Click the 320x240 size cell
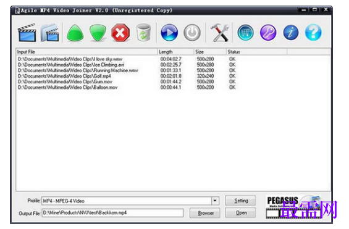 pos(205,76)
